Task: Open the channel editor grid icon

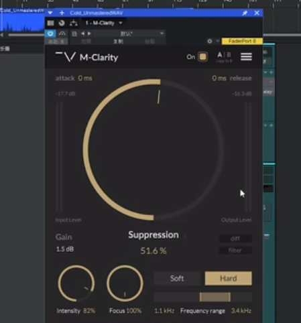Action: point(51,23)
